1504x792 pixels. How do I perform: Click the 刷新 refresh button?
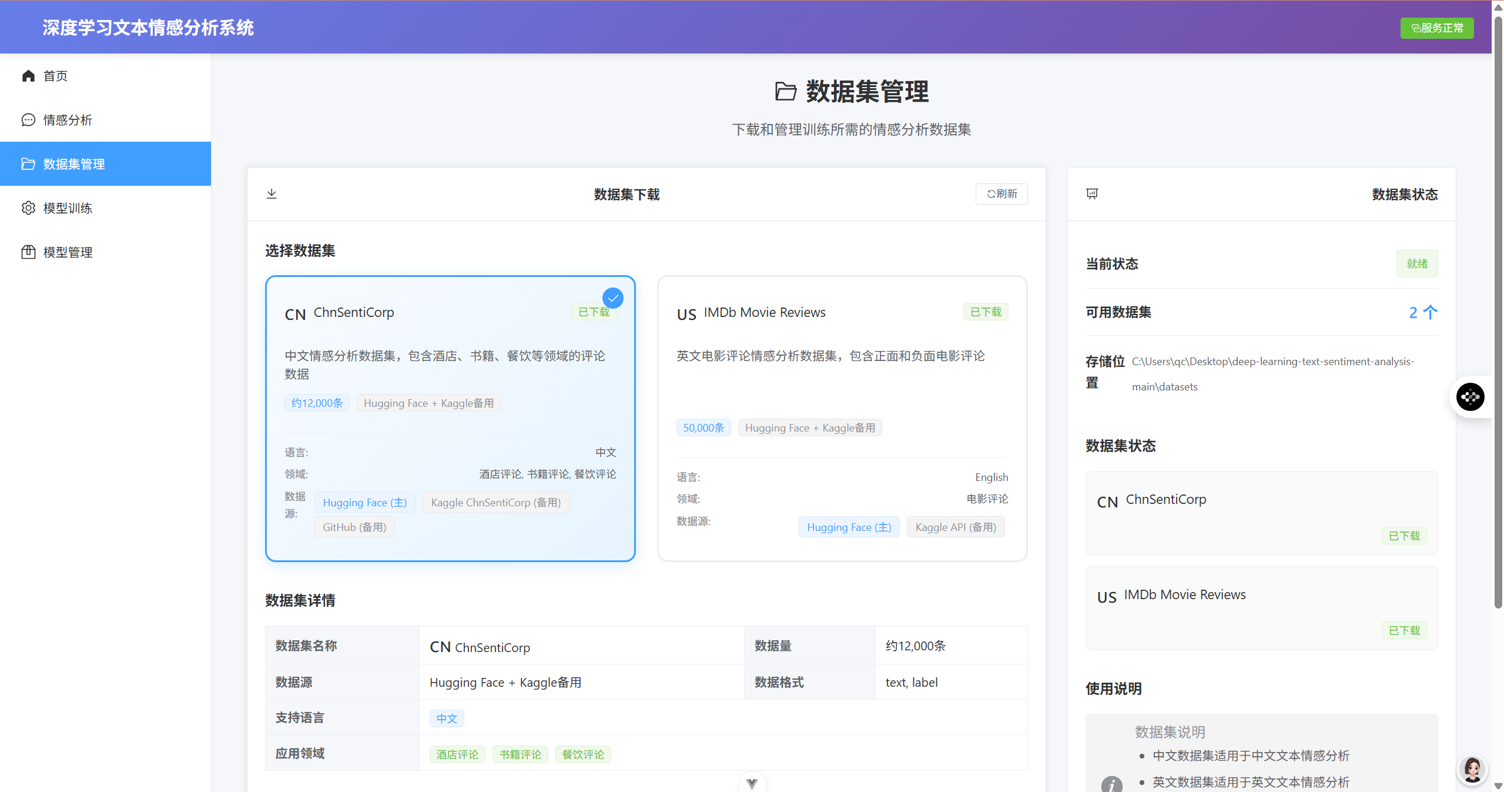pyautogui.click(x=1001, y=194)
